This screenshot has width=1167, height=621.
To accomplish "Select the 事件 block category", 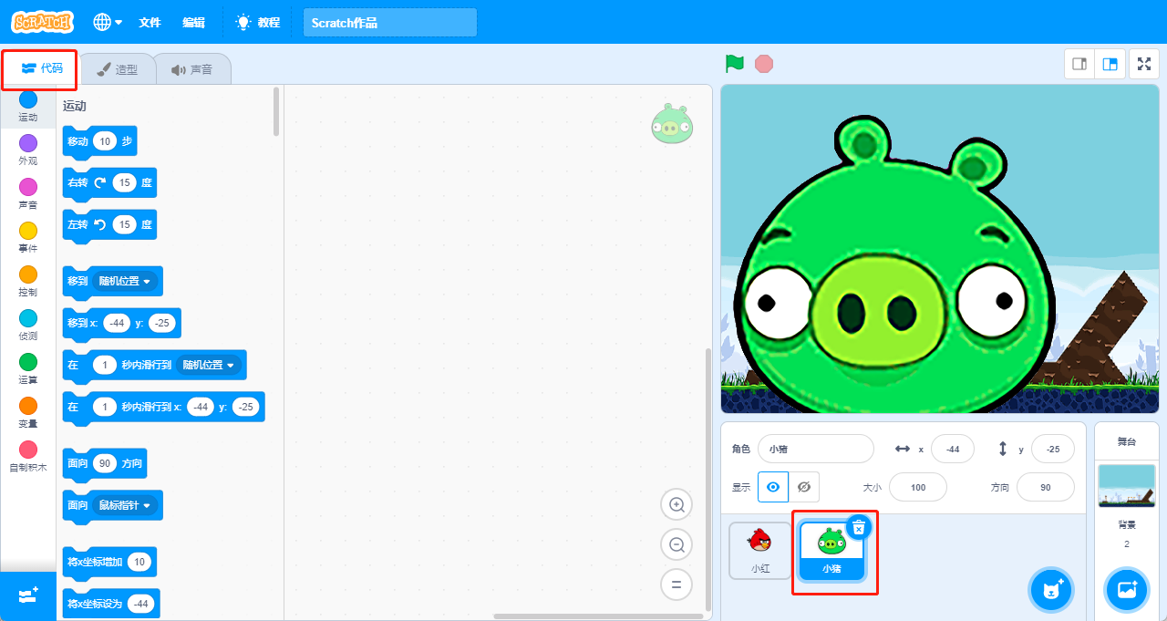I will point(28,238).
